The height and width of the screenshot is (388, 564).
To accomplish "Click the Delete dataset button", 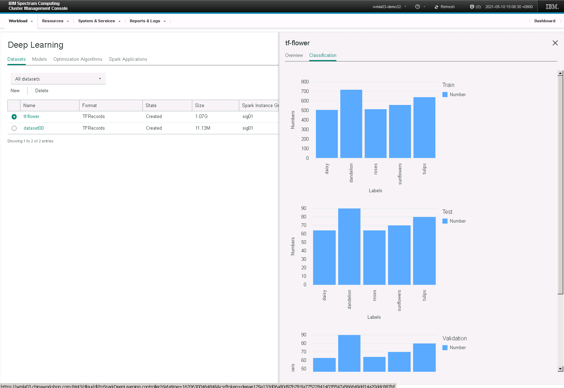I will point(42,91).
